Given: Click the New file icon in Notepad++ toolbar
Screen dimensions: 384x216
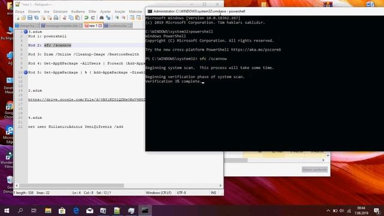Looking at the screenshot, I should click(17, 17).
